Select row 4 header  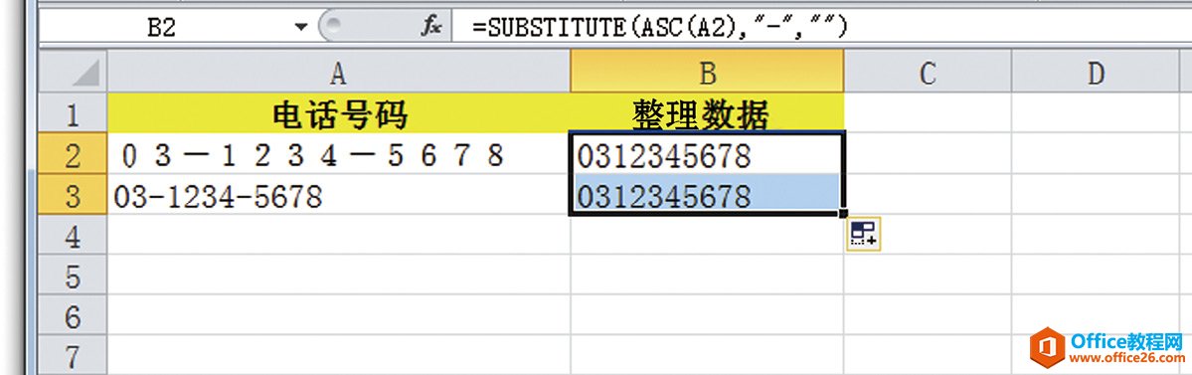(74, 237)
